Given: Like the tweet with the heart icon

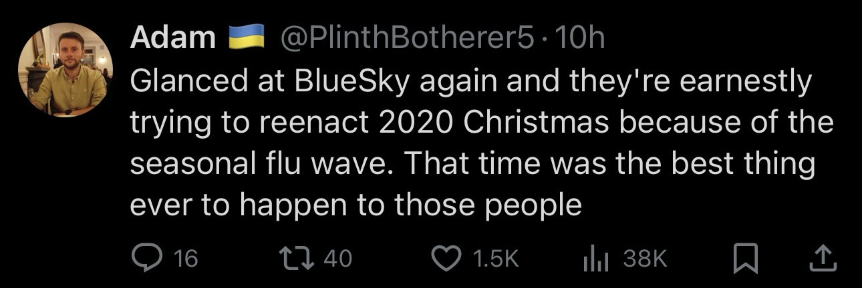Looking at the screenshot, I should pyautogui.click(x=447, y=259).
